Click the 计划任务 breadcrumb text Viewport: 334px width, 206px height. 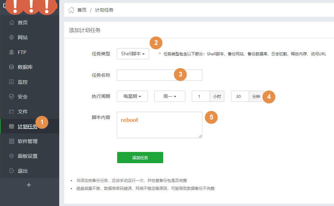(104, 10)
